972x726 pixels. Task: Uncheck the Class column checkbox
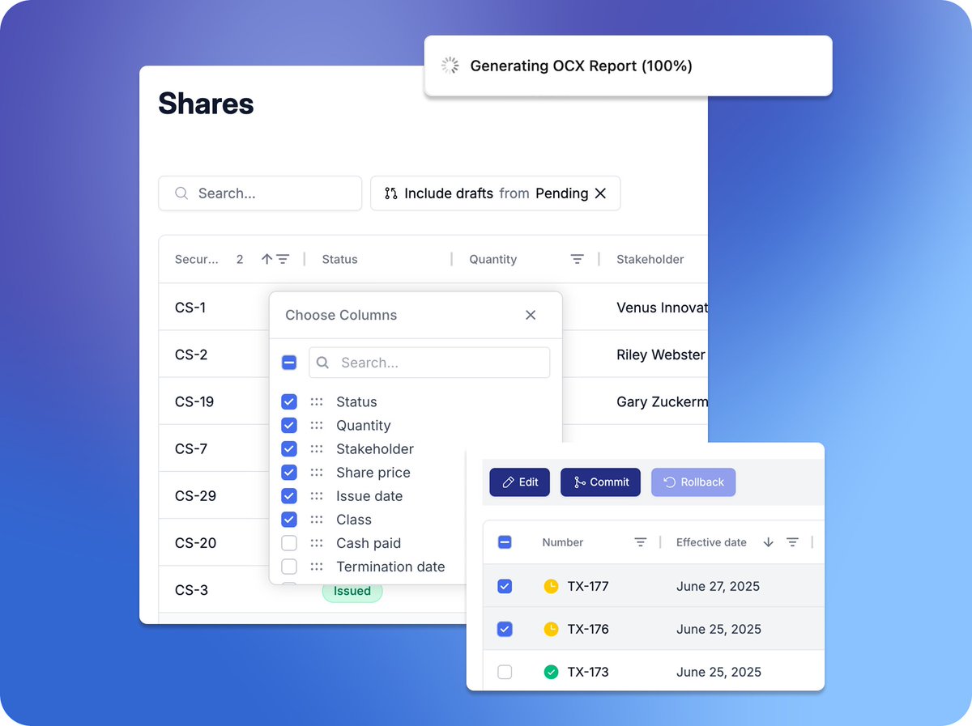pos(289,520)
